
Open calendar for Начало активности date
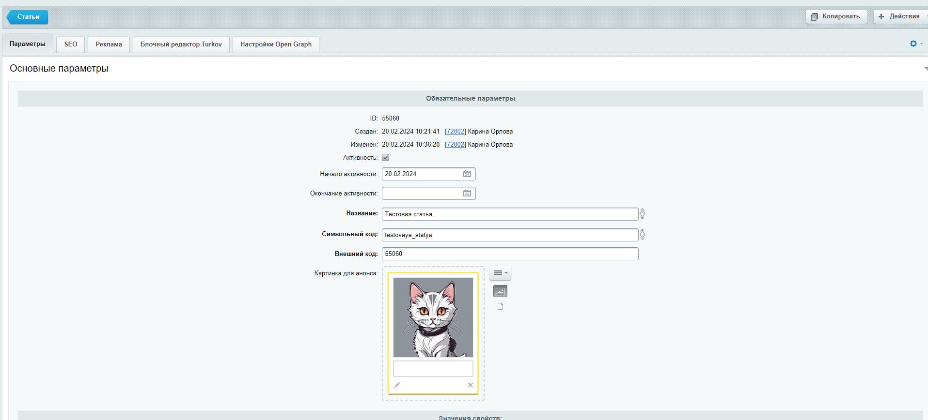pos(467,174)
